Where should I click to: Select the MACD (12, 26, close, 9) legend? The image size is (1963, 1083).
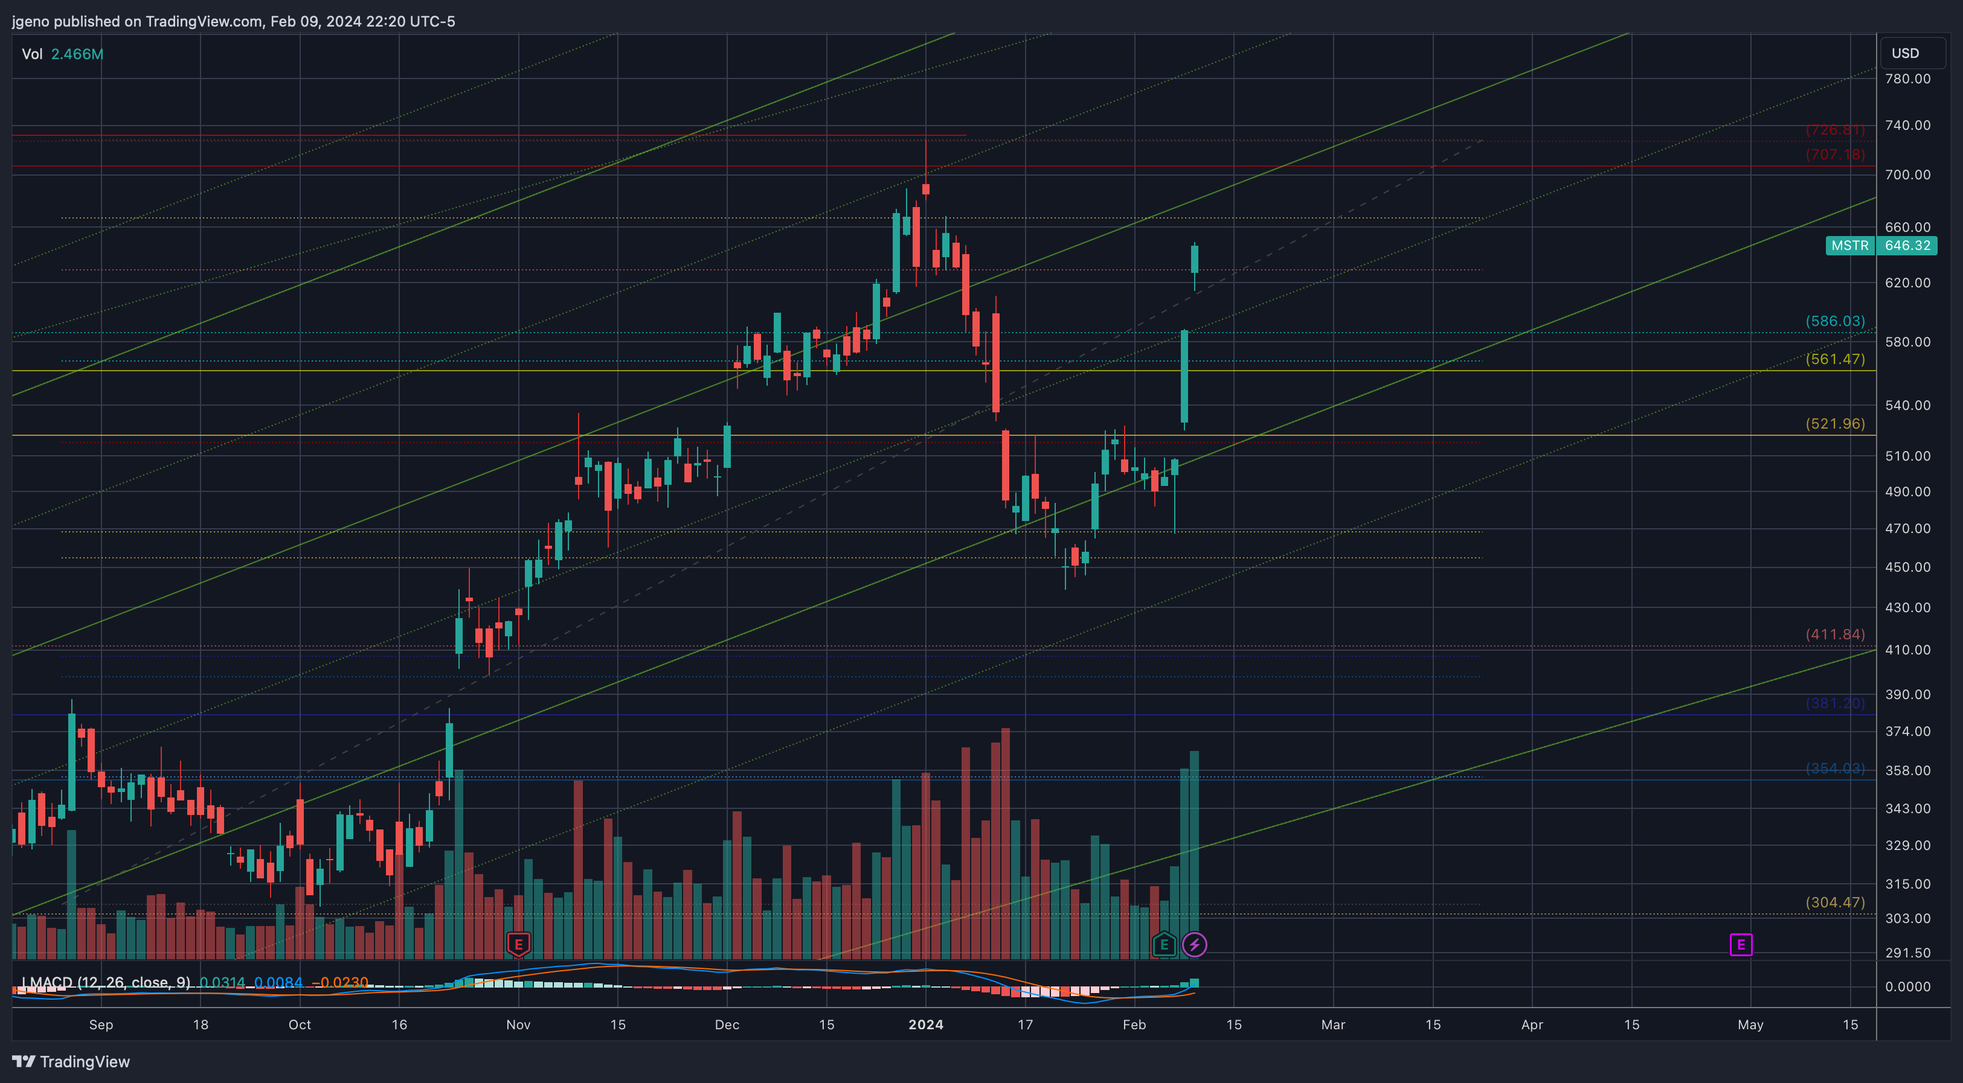tap(106, 982)
